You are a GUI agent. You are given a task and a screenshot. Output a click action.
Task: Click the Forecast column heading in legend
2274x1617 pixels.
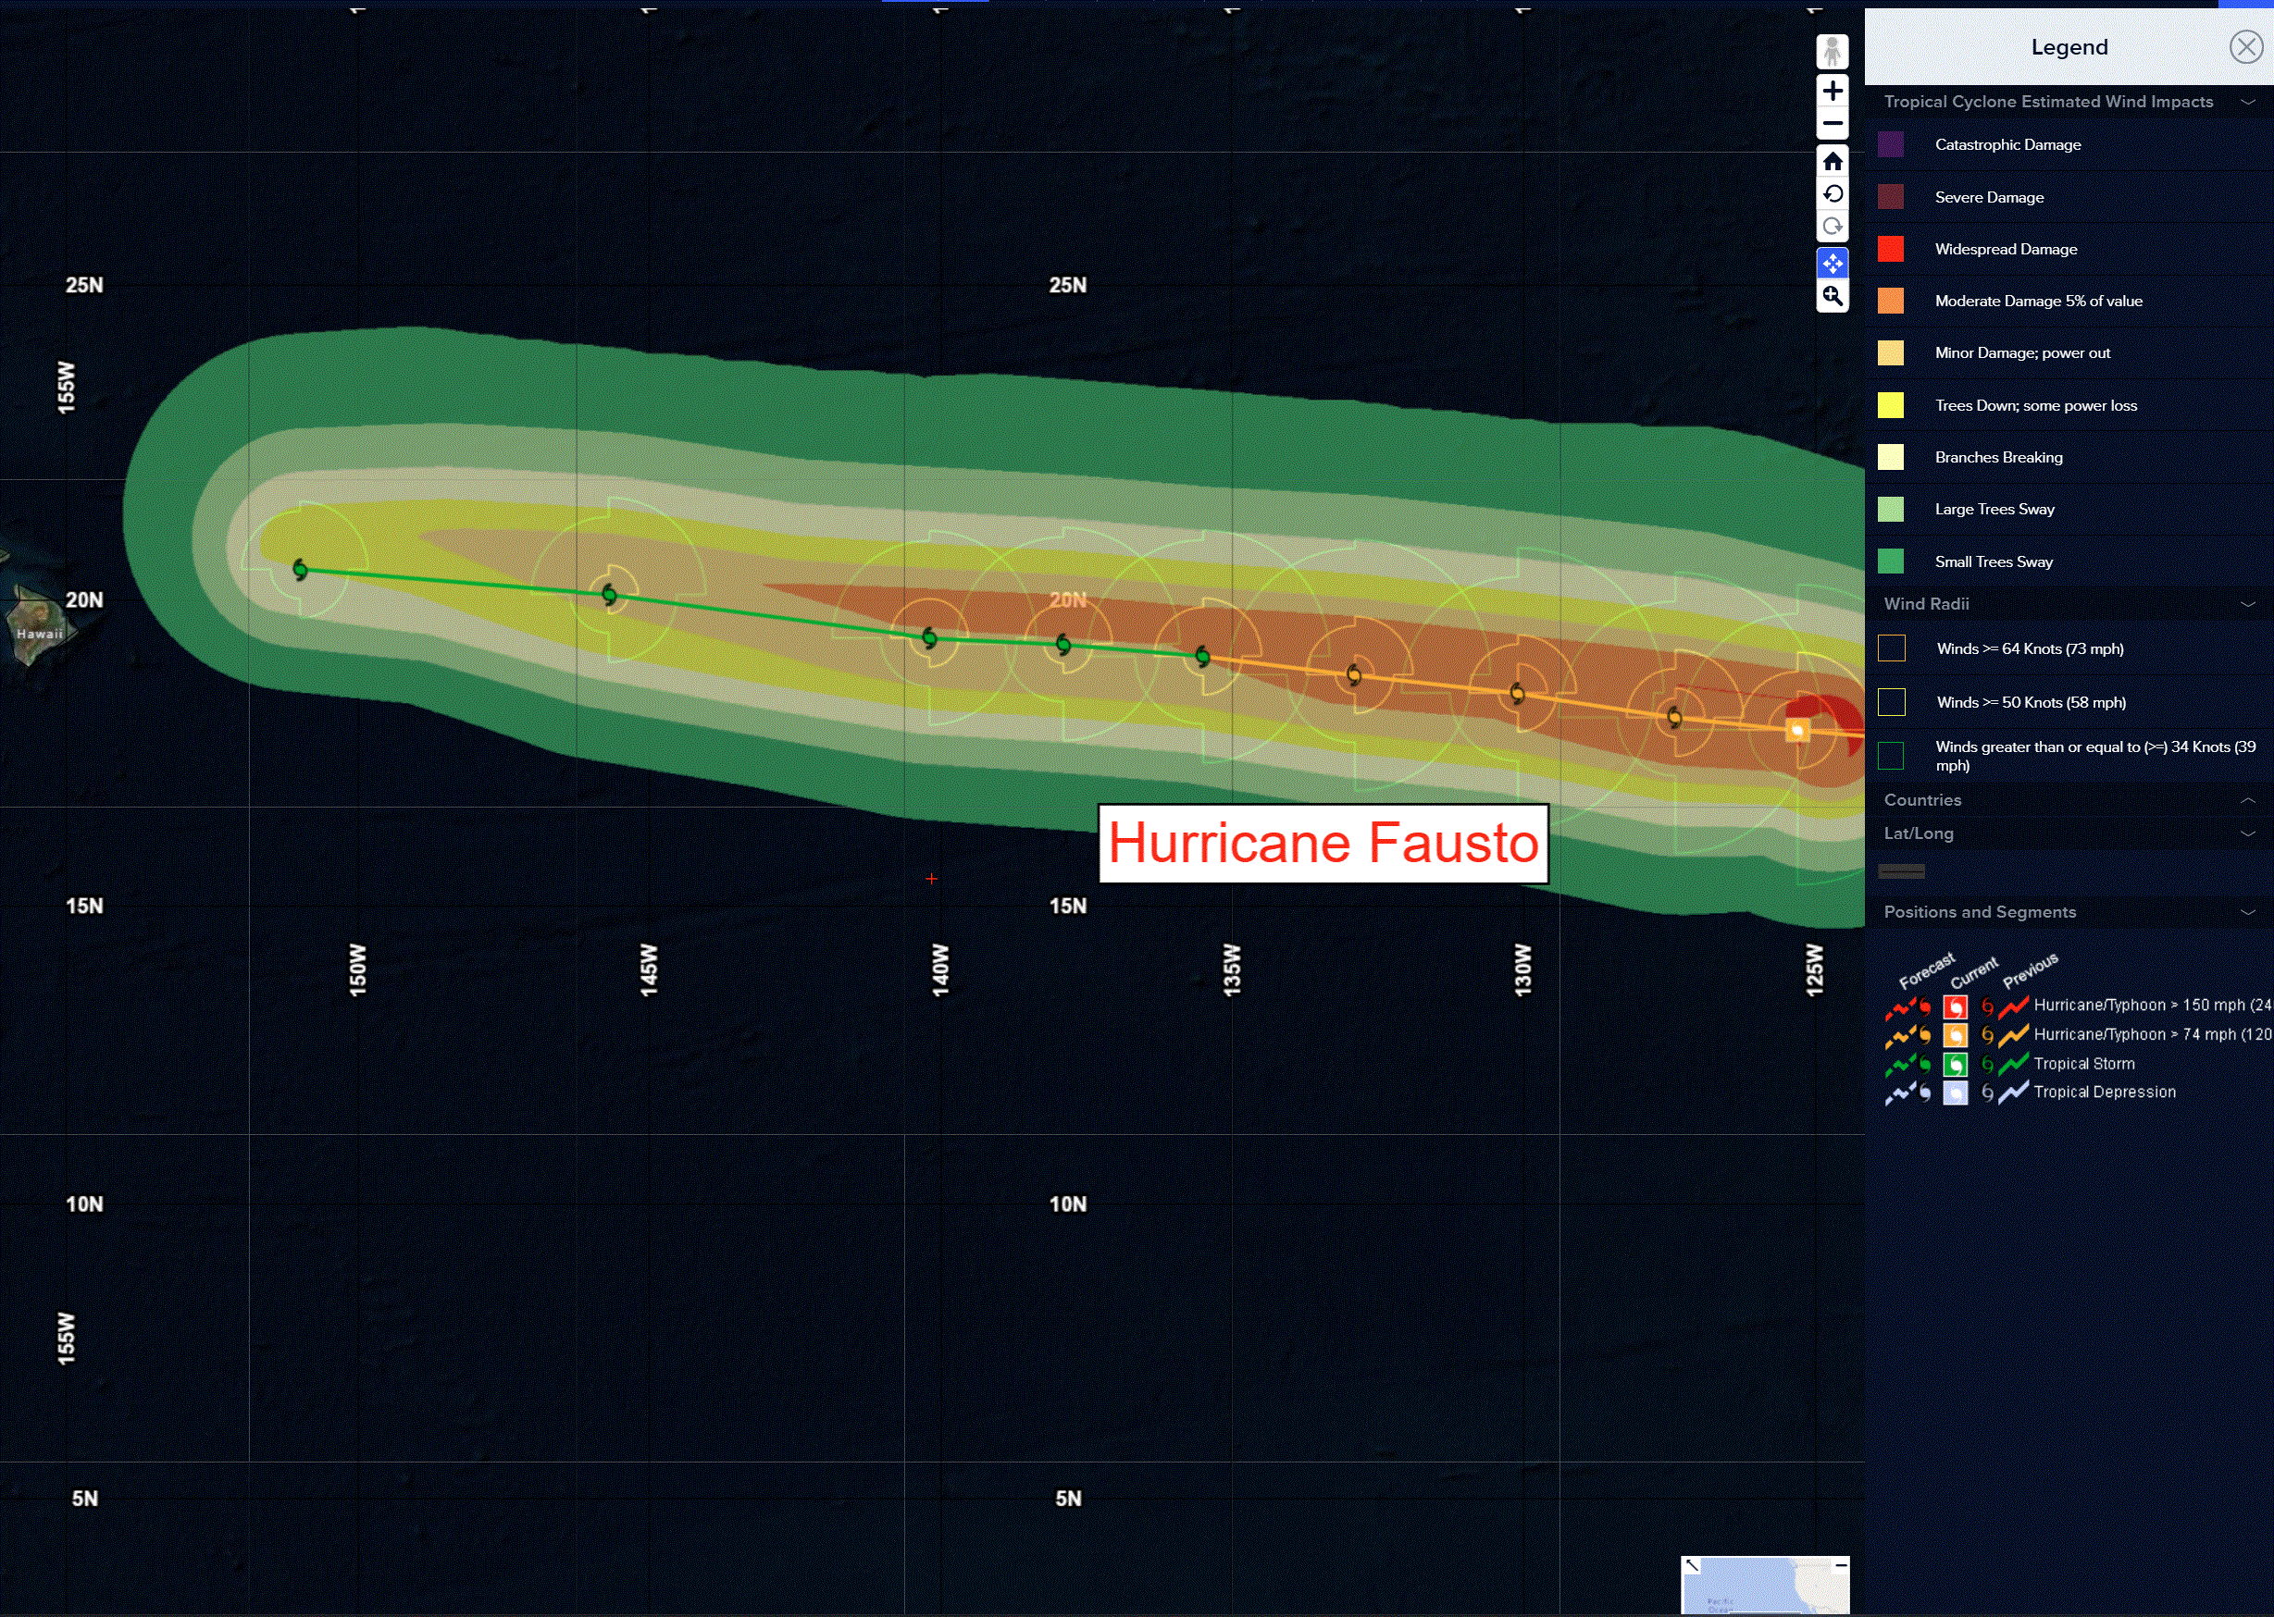pos(1926,970)
